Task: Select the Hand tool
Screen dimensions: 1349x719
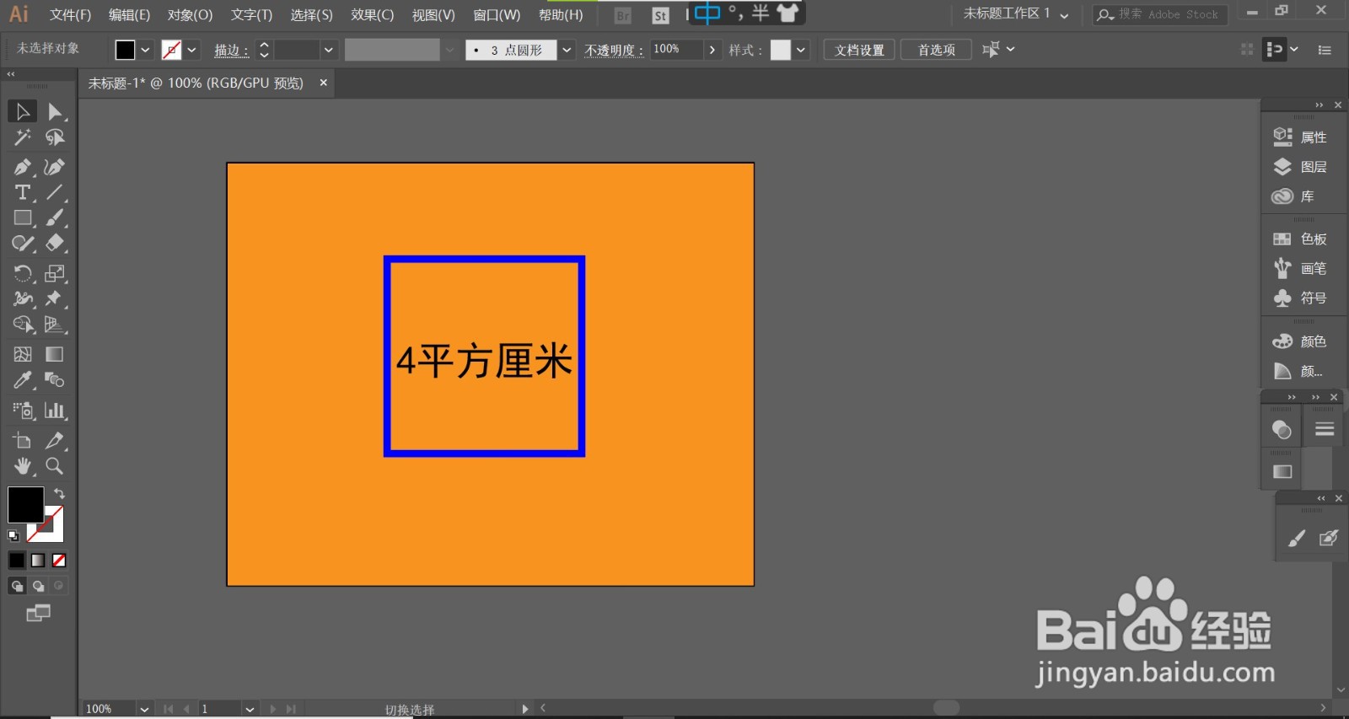Action: (23, 466)
